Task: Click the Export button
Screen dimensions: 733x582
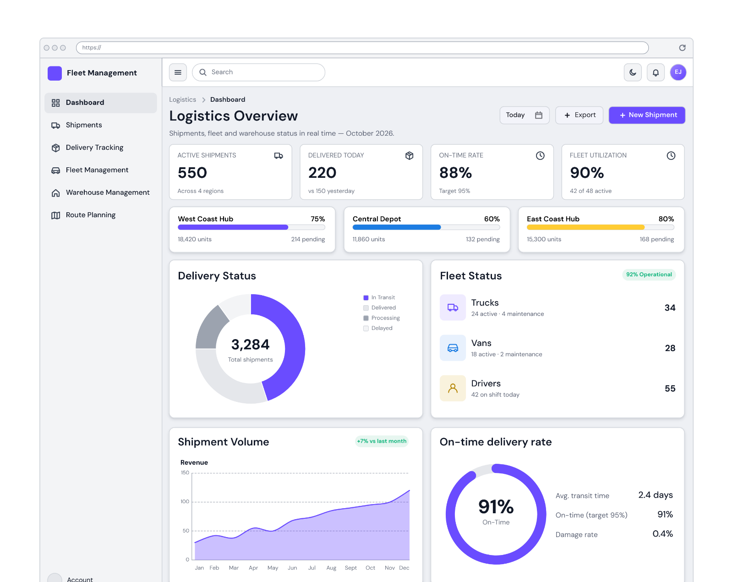Action: coord(579,115)
